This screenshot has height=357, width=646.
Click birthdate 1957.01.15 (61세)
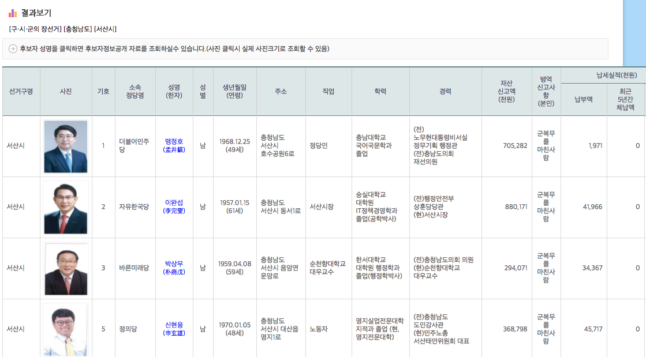234,206
